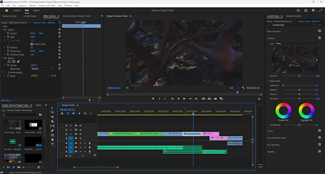Open Lumetri Color effect dropdown
The height and width of the screenshot is (174, 325).
(x=294, y=25)
